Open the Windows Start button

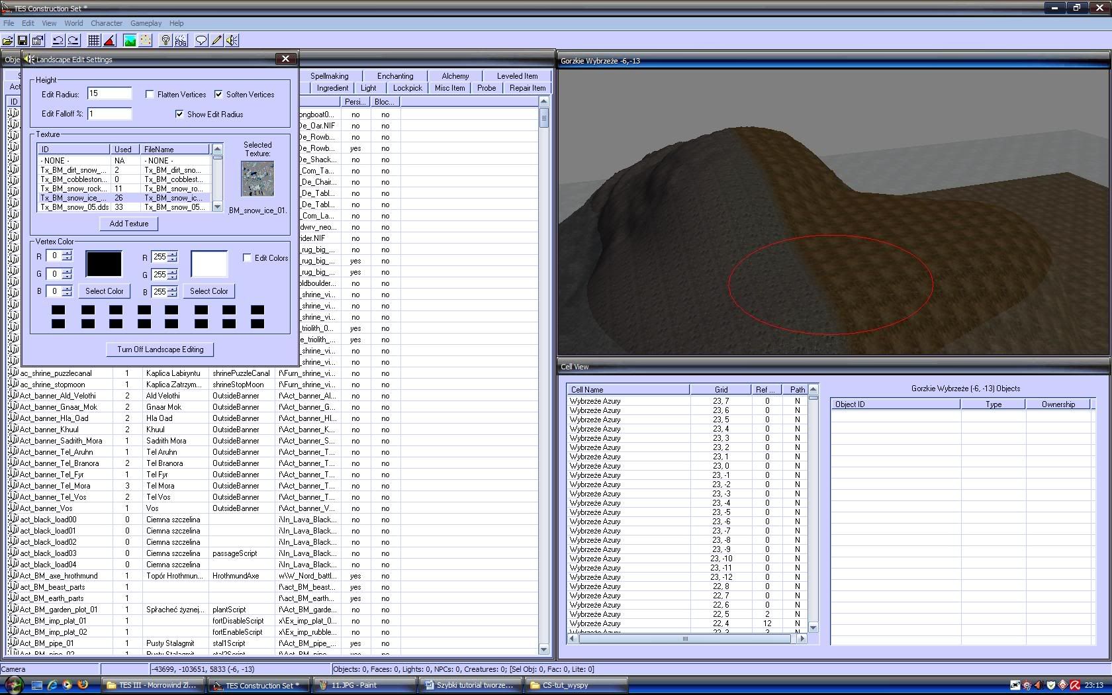[13, 685]
